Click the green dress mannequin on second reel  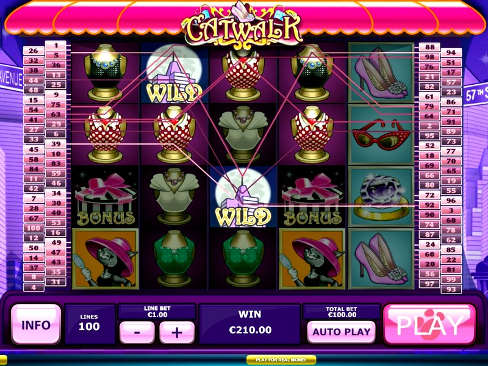tap(174, 259)
